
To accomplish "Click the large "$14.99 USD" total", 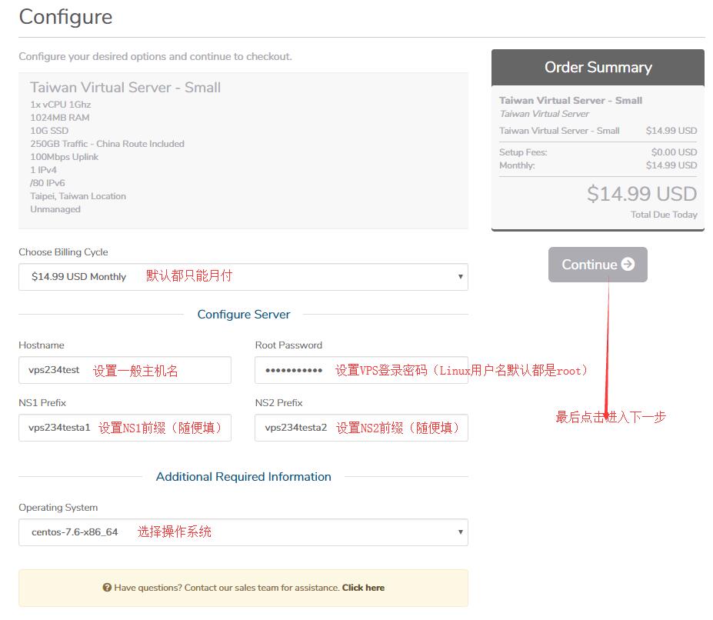I will [641, 195].
